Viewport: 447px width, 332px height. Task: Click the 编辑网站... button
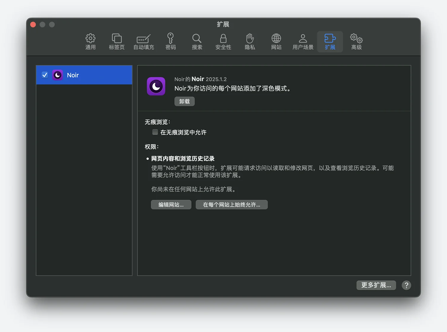coord(171,205)
